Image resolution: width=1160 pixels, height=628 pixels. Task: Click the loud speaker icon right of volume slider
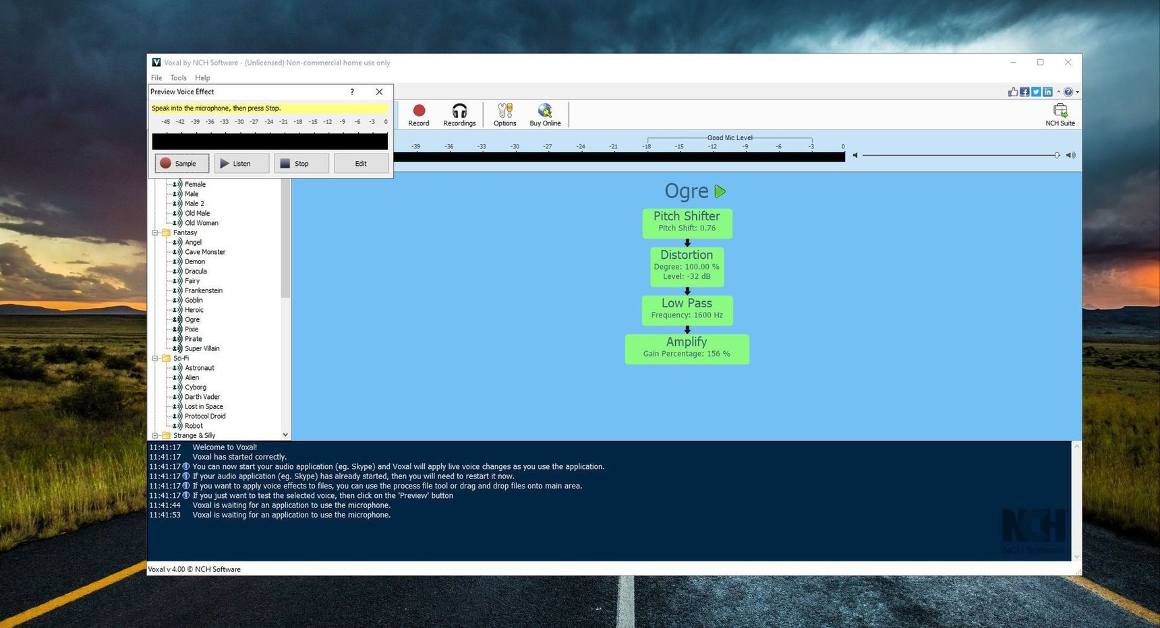tap(1070, 155)
